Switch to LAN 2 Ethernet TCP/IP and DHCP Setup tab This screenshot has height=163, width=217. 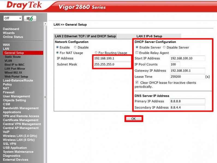point(85,36)
